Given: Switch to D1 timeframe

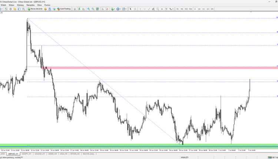Looking at the screenshot, I should (x=203, y=9).
